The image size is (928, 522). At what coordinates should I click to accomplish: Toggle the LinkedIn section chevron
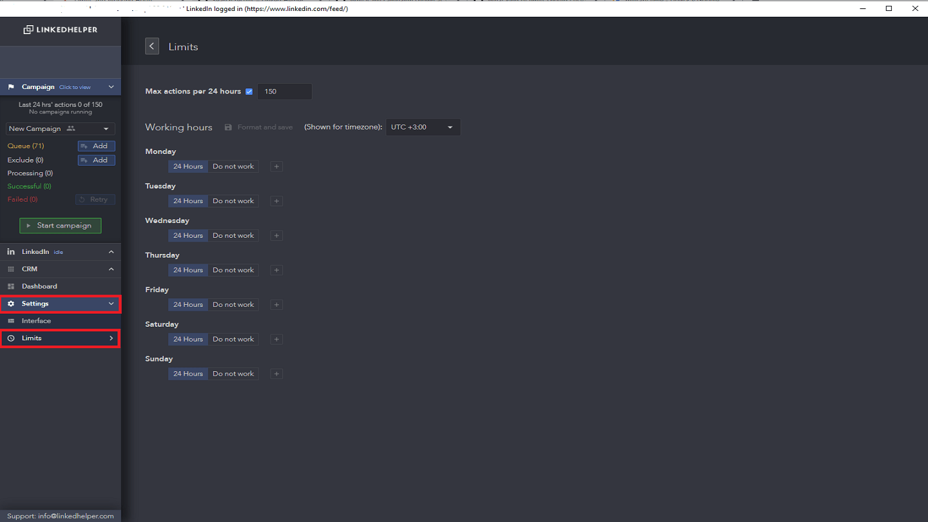[x=111, y=252]
